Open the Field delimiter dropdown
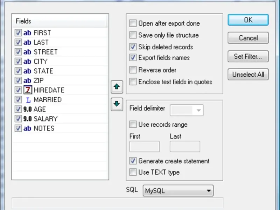This screenshot has width=280, height=210. tap(187, 110)
